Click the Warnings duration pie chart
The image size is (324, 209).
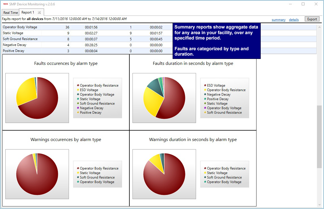[x=164, y=174]
